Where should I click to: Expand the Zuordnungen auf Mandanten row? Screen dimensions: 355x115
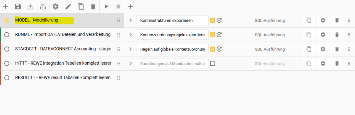click(130, 63)
